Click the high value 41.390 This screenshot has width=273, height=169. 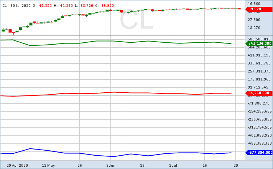66,6
